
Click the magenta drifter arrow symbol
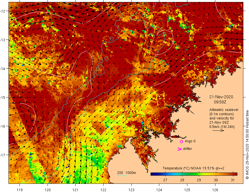click(179, 149)
